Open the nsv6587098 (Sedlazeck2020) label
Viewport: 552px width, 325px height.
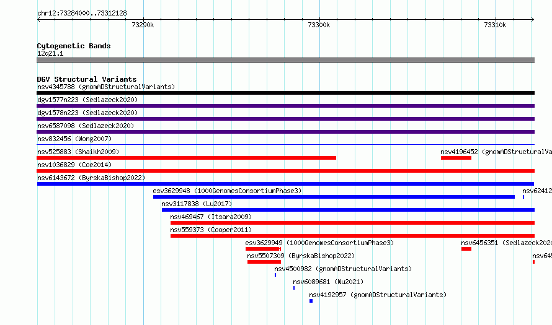pos(86,126)
